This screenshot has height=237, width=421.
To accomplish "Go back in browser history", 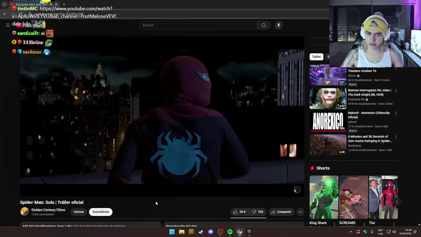I will click(5, 14).
